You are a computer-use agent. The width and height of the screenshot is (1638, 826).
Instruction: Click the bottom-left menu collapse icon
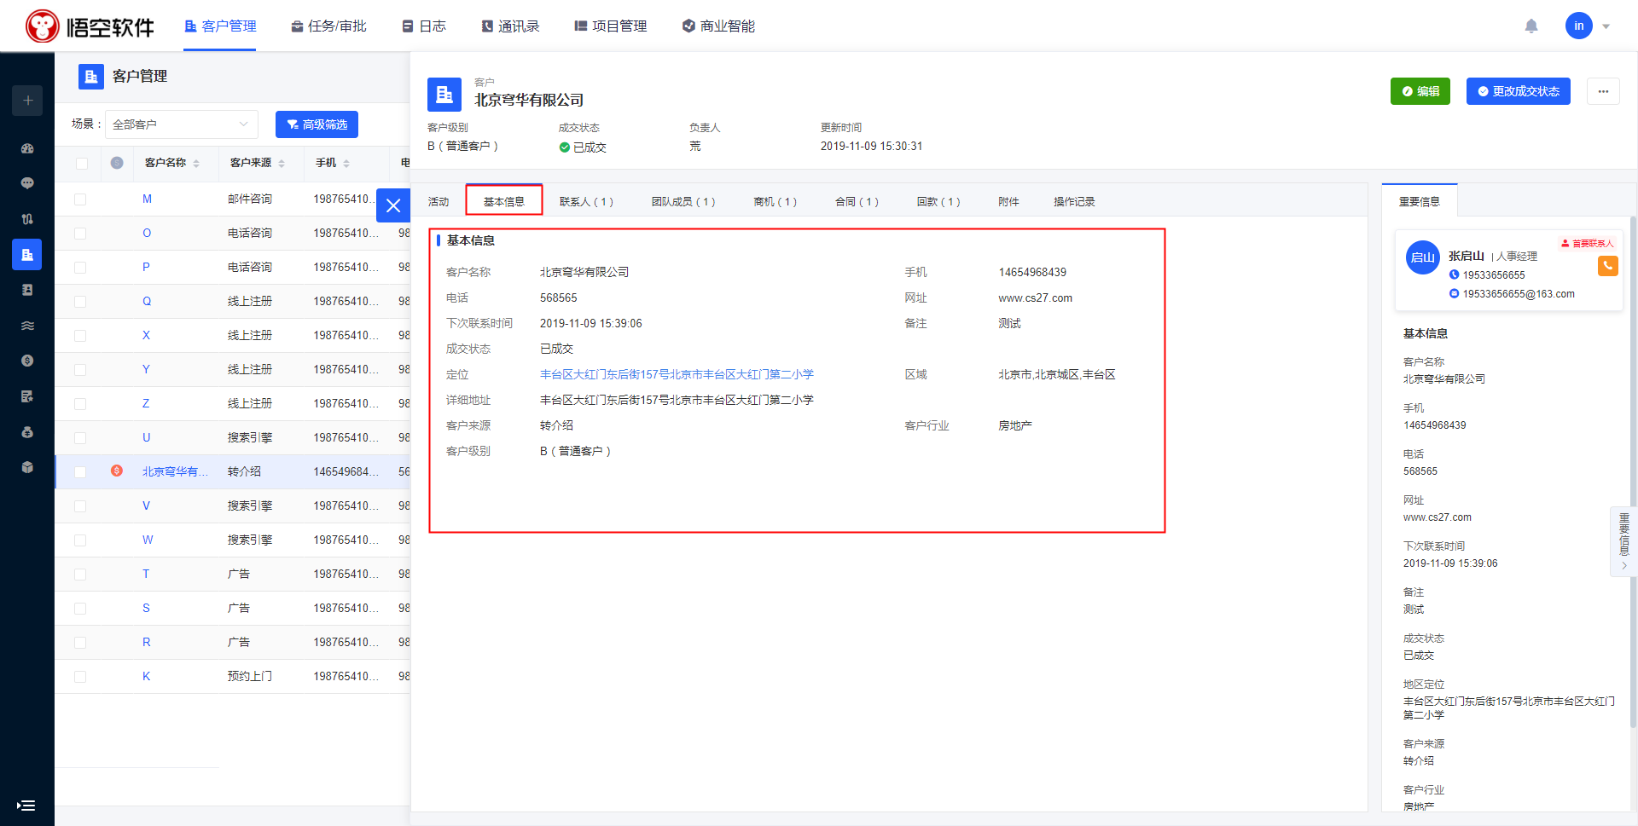pyautogui.click(x=26, y=805)
